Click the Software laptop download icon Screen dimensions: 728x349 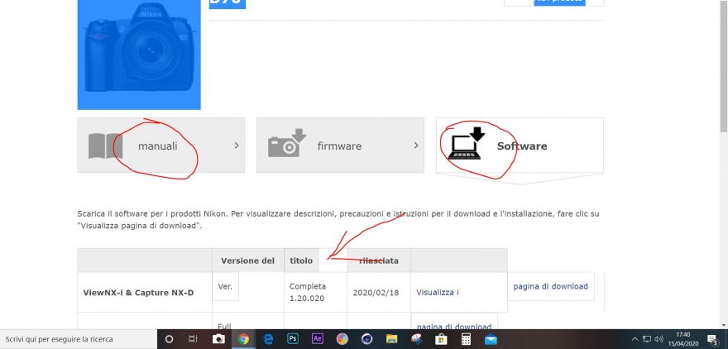coord(463,143)
